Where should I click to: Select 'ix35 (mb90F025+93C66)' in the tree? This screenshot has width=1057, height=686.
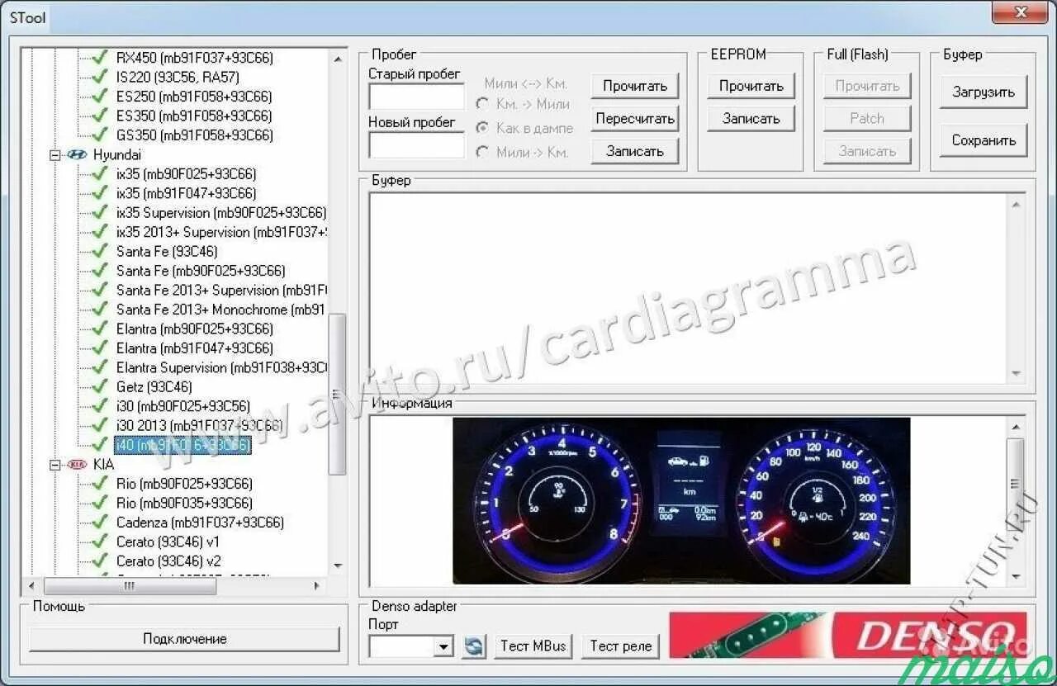click(x=186, y=174)
